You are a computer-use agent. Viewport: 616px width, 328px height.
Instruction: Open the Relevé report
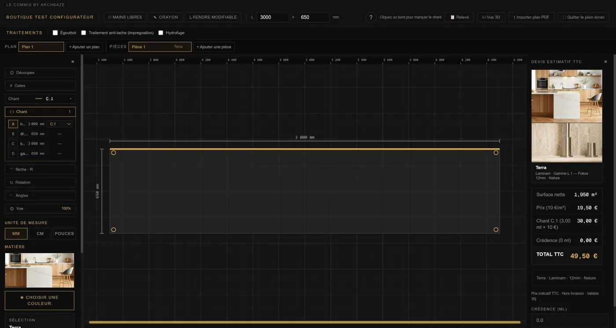point(459,17)
